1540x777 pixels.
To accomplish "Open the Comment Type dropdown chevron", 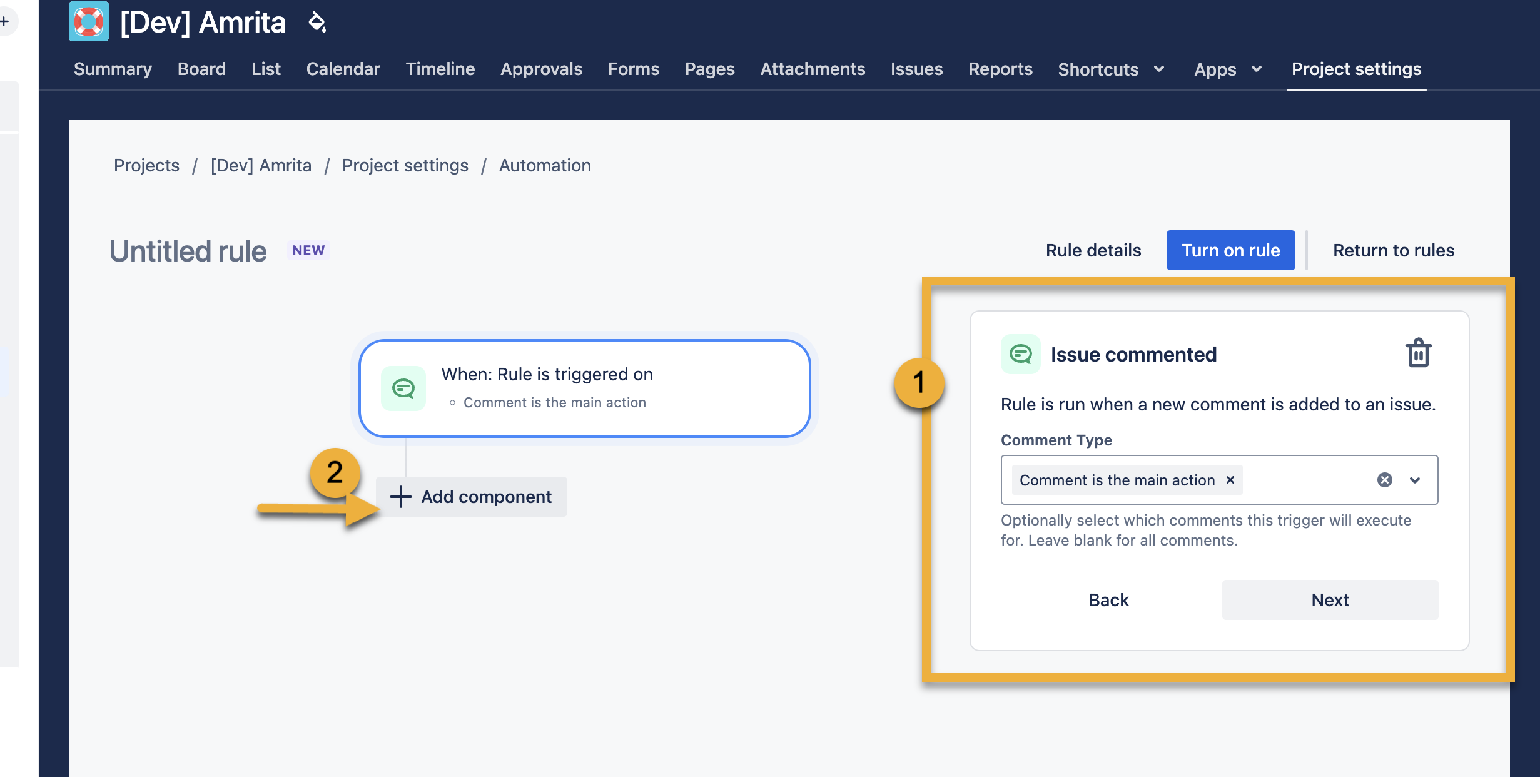I will point(1414,481).
